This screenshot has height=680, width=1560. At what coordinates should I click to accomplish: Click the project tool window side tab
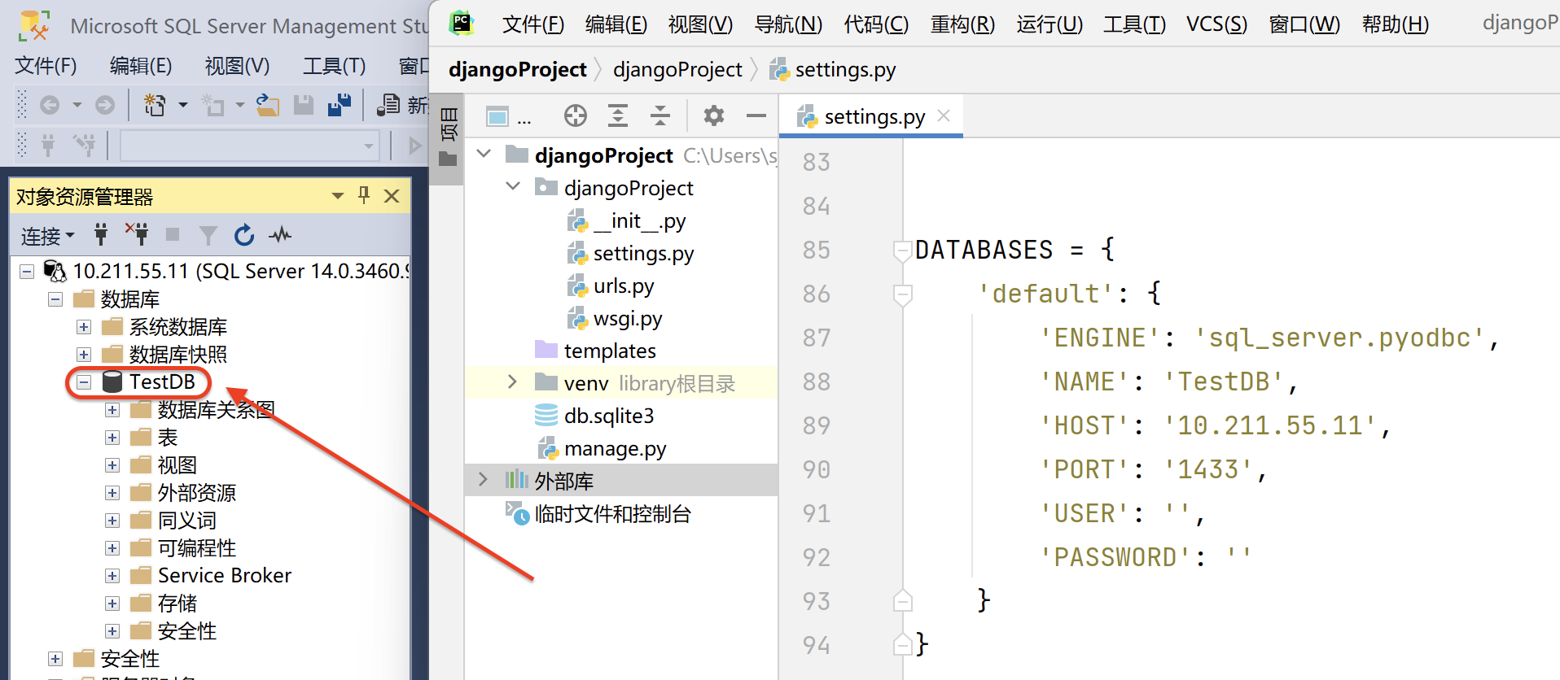click(448, 137)
